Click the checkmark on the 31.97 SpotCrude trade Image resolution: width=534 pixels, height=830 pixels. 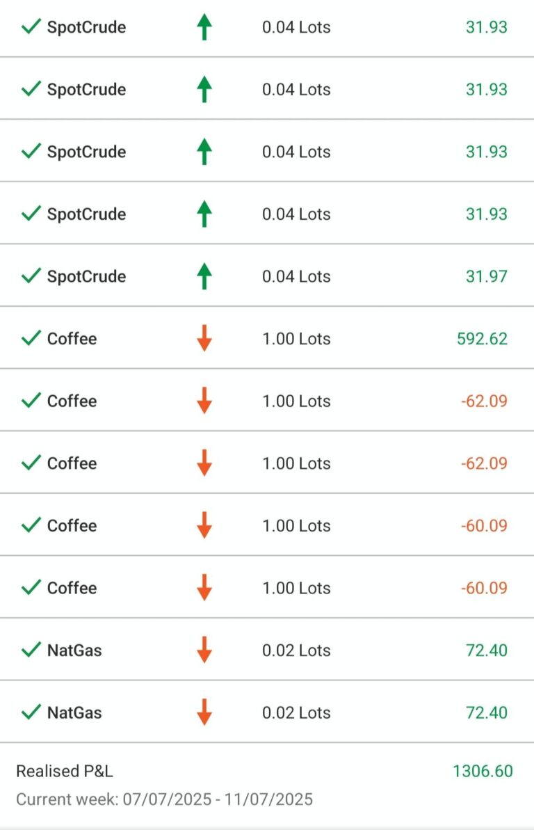31,276
